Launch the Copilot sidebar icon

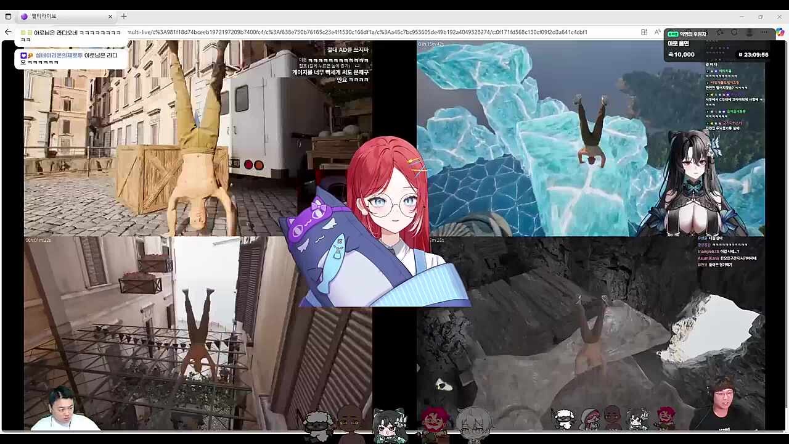[x=780, y=32]
